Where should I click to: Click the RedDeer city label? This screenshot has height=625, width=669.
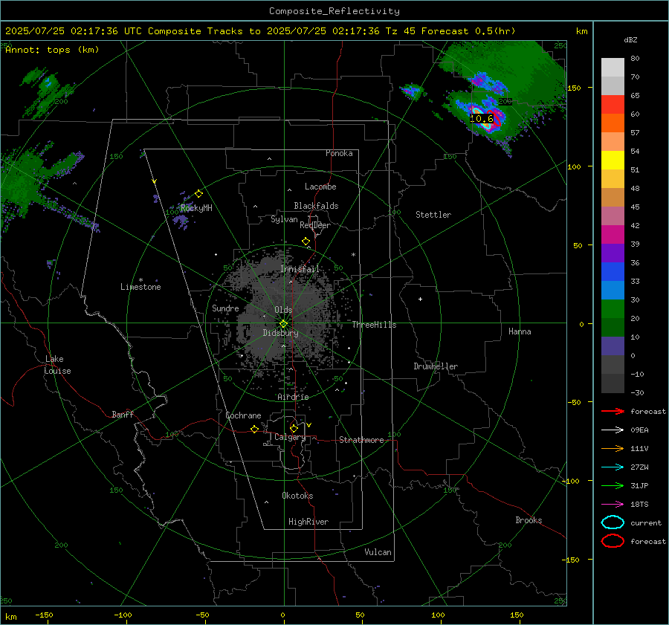click(315, 225)
